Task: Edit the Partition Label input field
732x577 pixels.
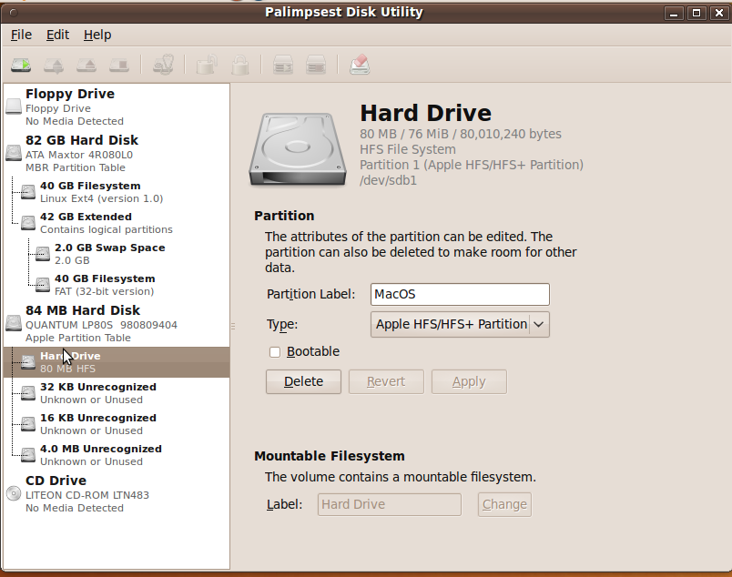Action: 460,294
